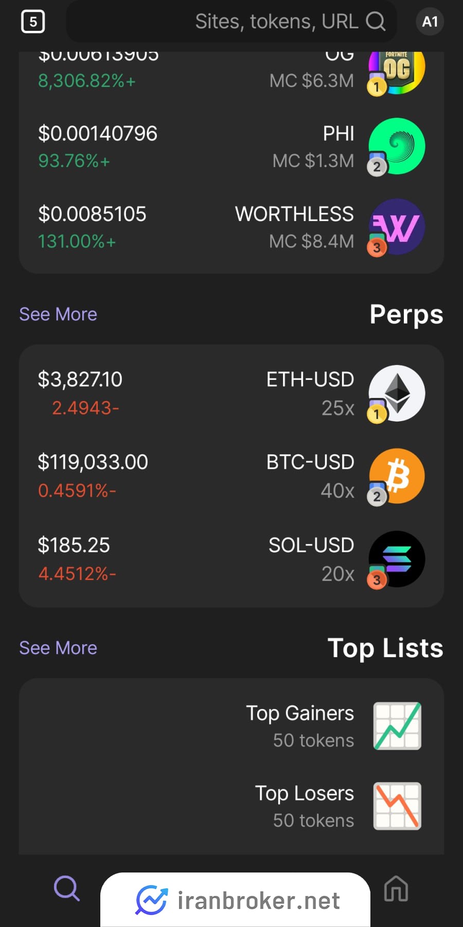The height and width of the screenshot is (927, 463).
Task: Open the Top Losers chart icon
Action: (x=397, y=806)
